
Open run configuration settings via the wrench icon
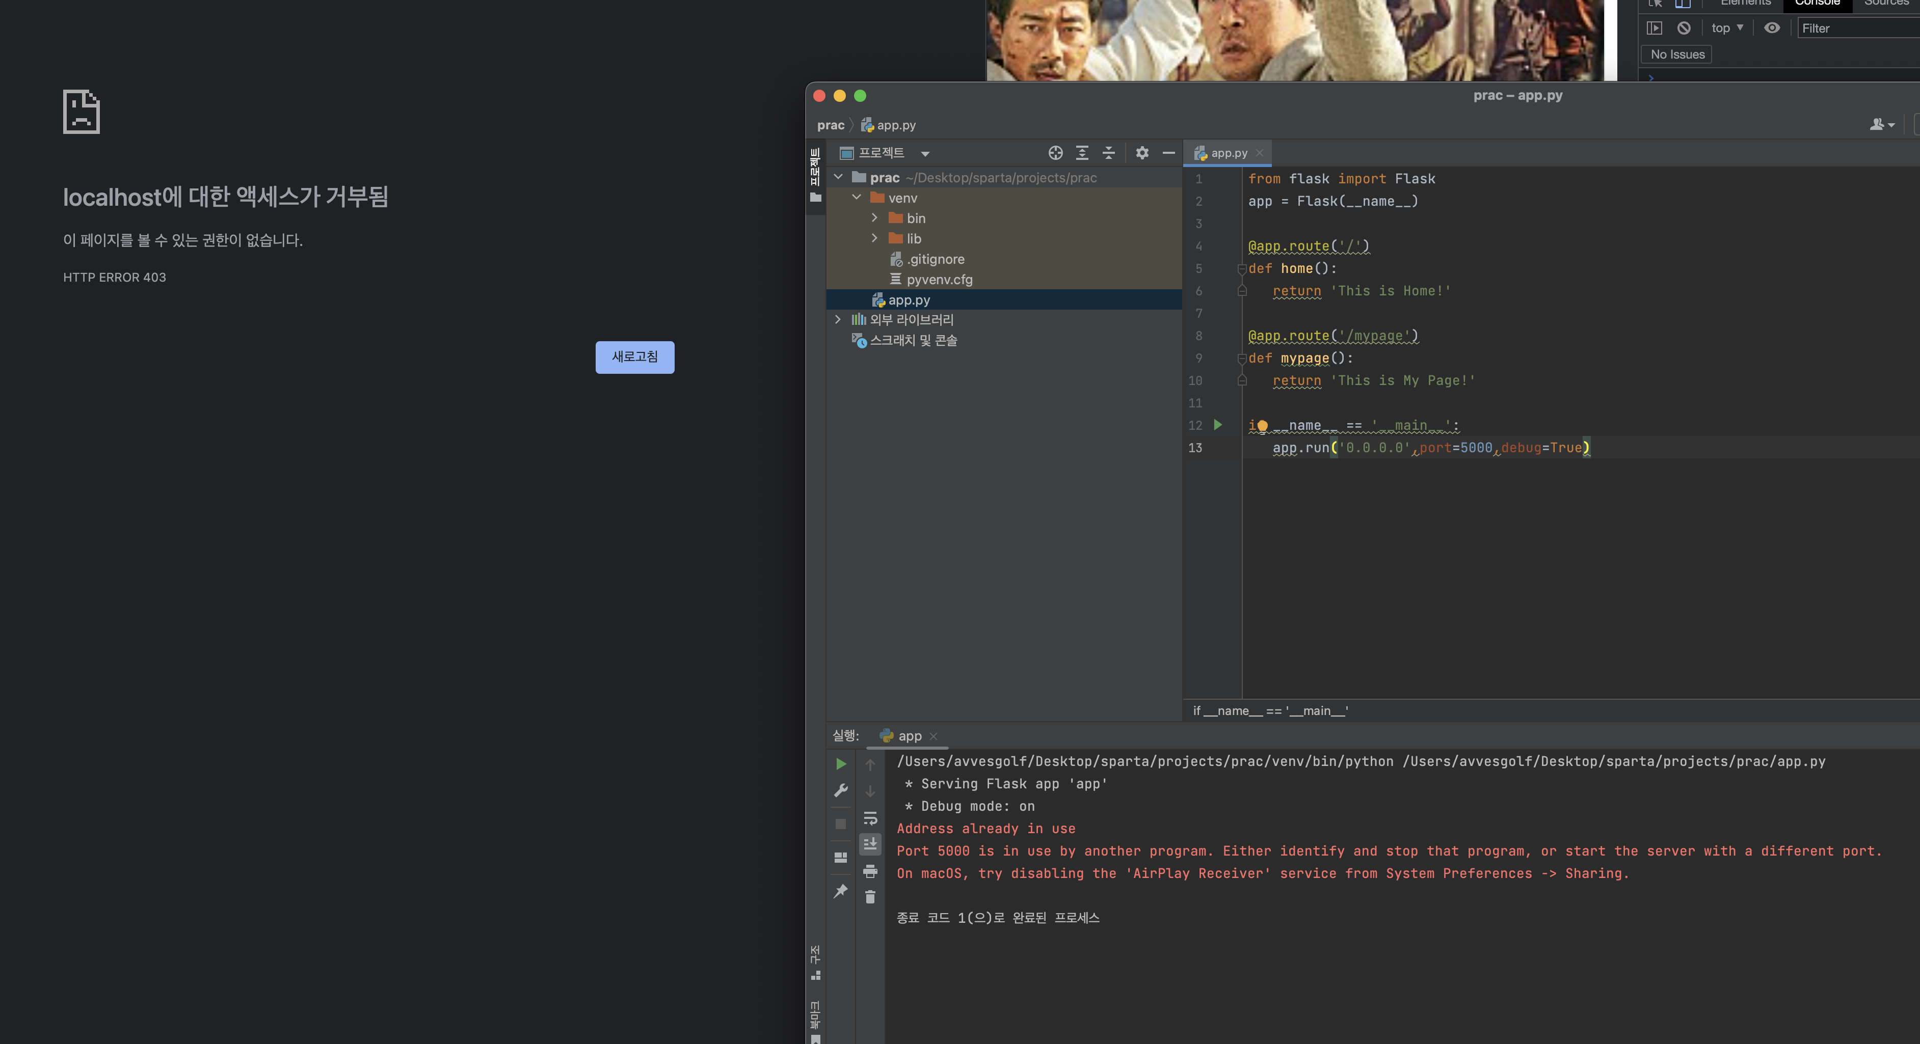click(841, 790)
